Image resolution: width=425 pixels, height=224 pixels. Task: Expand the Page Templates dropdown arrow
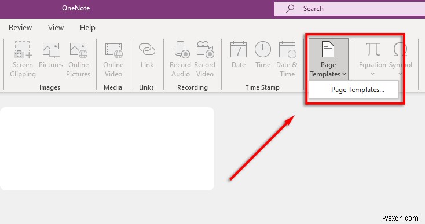[345, 74]
